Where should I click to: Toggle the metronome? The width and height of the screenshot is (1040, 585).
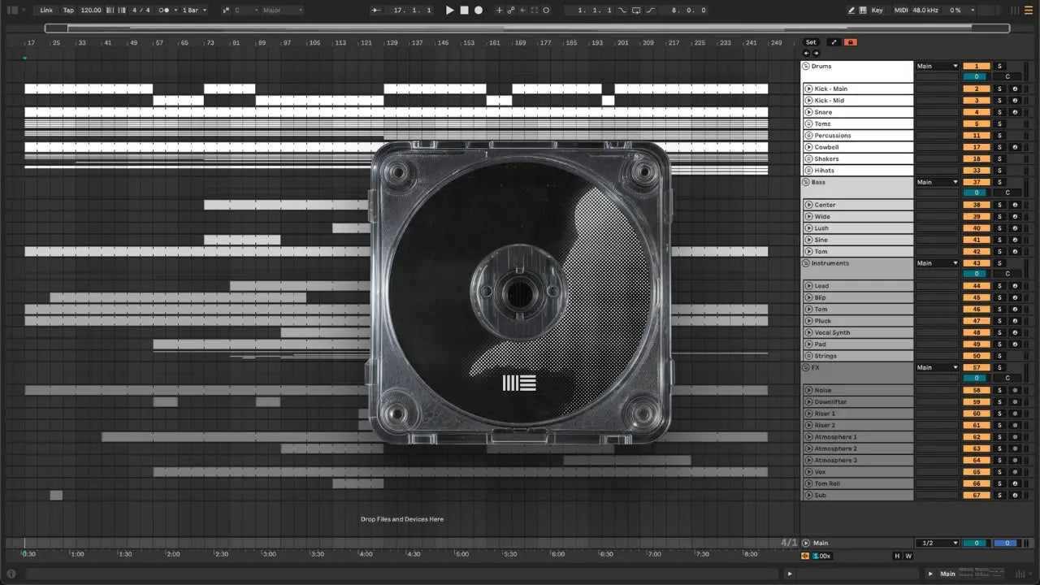166,11
